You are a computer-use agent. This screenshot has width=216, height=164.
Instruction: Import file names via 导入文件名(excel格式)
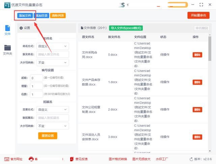[126, 28]
